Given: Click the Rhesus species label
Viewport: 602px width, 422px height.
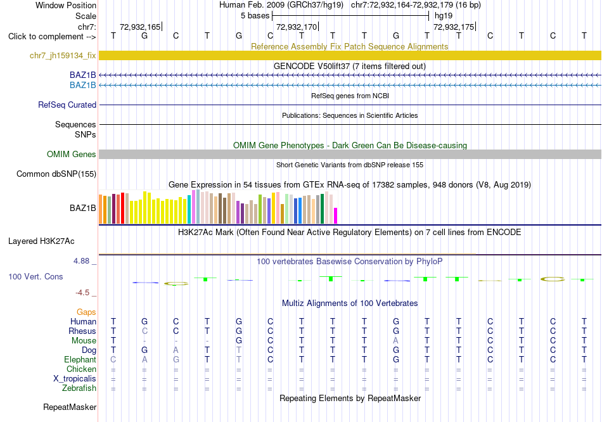Looking at the screenshot, I should [x=82, y=331].
